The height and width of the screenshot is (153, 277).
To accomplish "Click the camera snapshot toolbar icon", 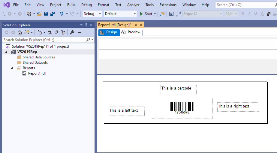I will tap(171, 14).
